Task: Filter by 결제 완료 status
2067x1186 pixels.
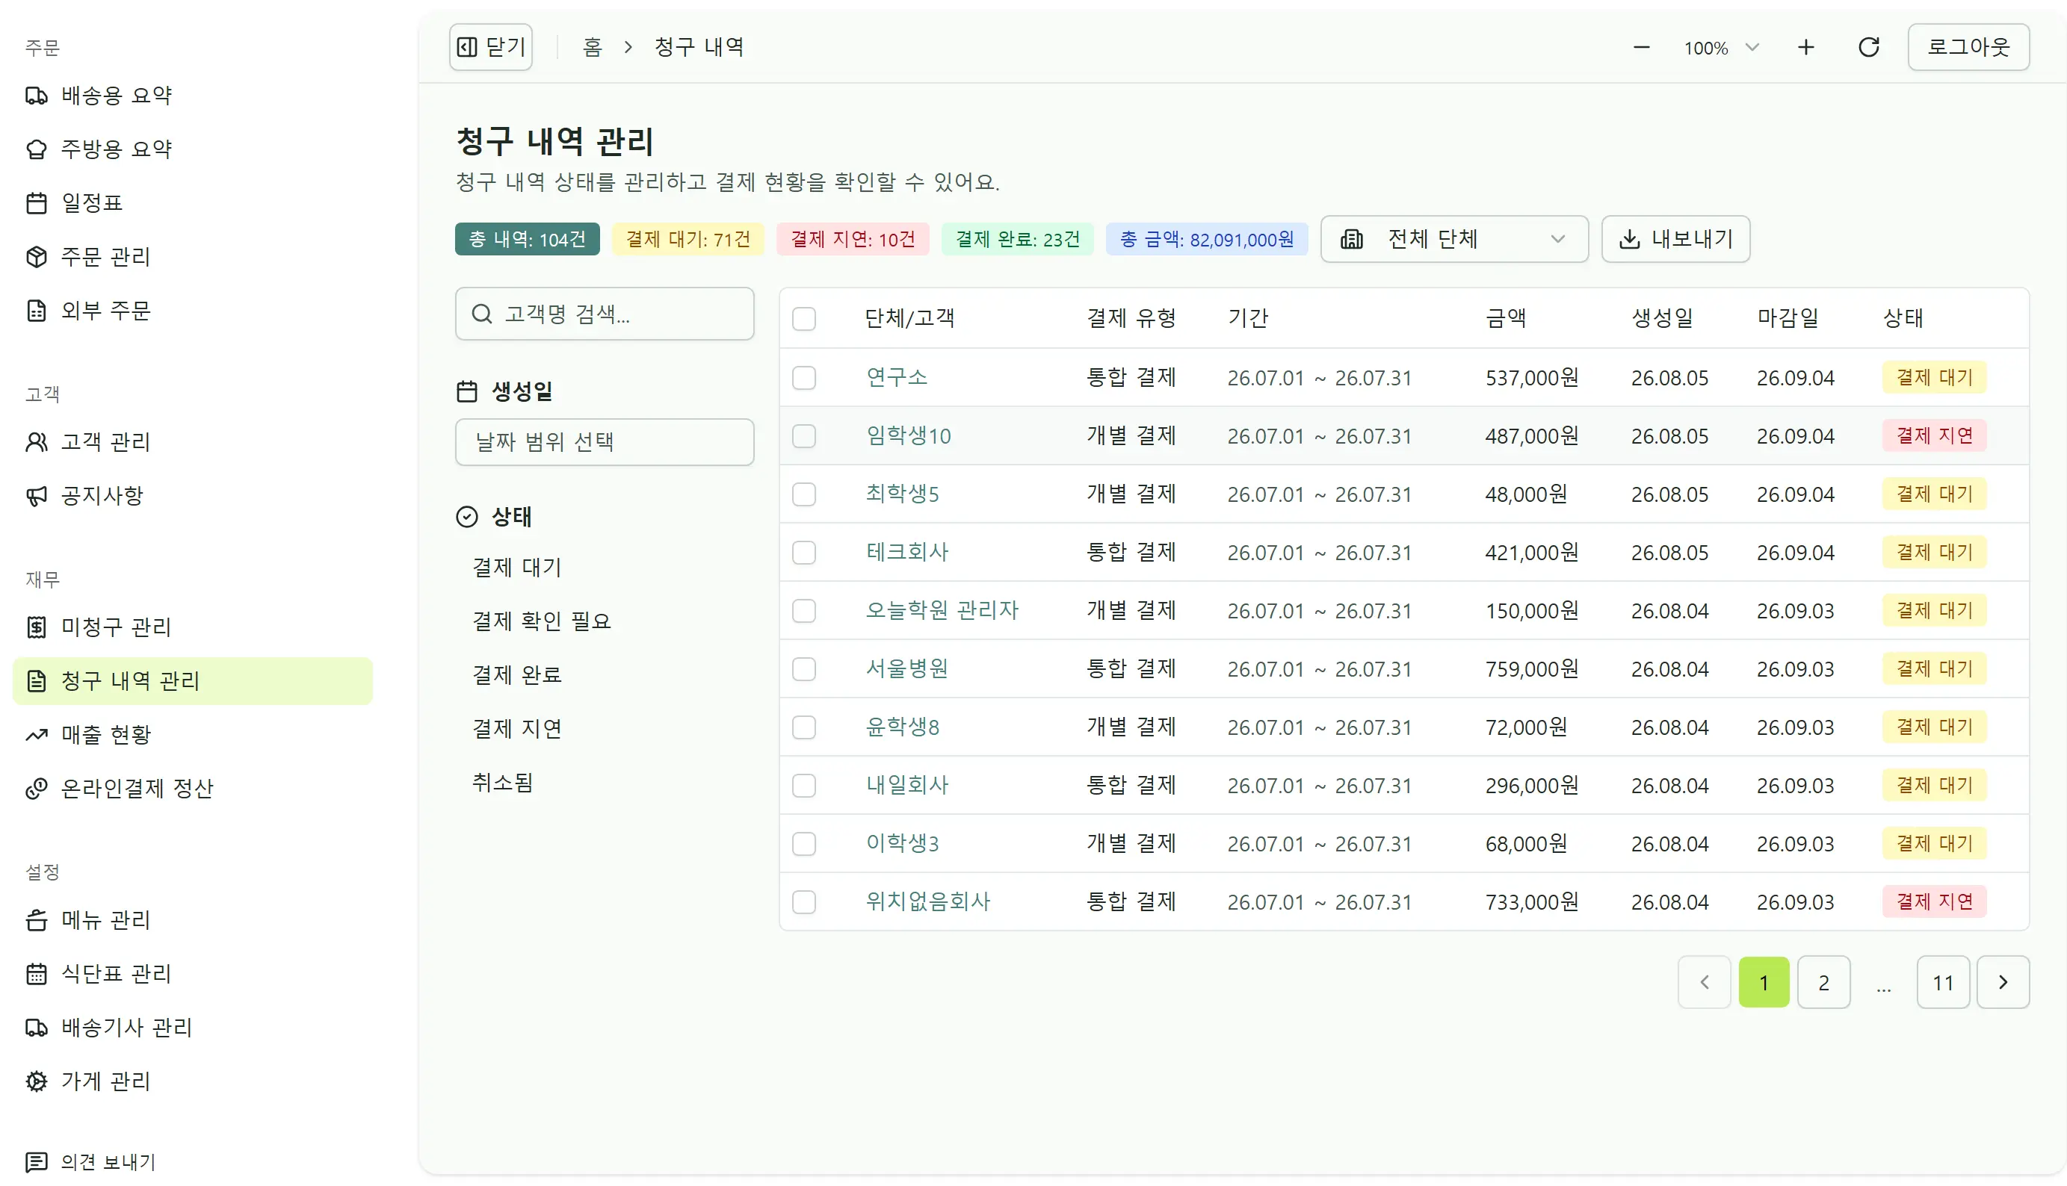Action: coord(517,674)
